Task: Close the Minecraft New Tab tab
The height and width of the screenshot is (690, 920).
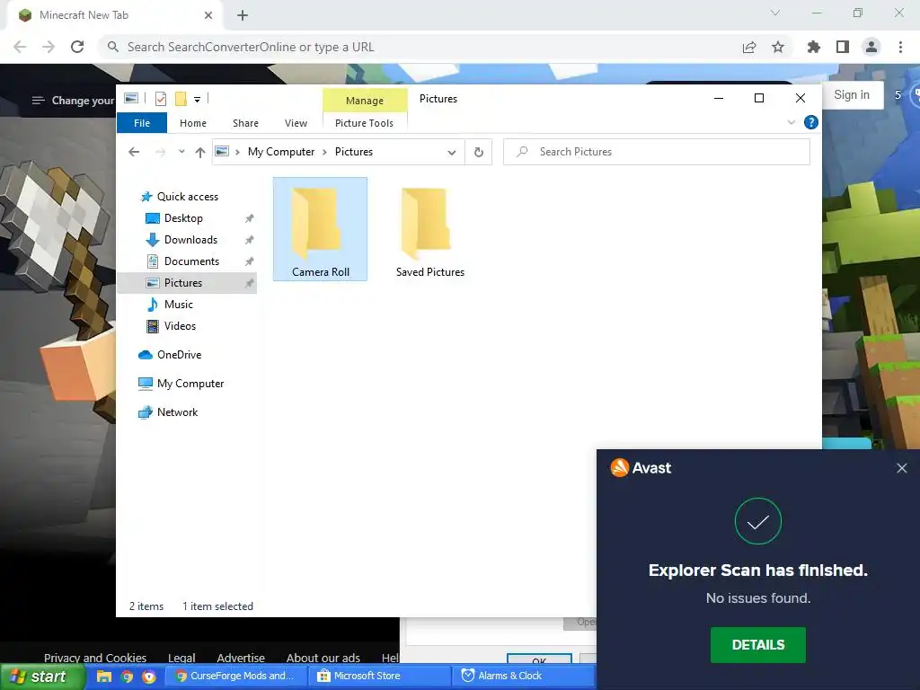Action: 208,15
